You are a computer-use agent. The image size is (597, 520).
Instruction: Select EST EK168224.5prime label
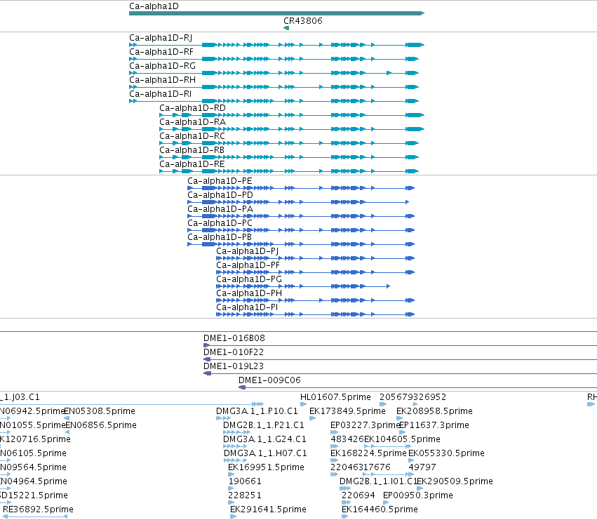click(368, 453)
